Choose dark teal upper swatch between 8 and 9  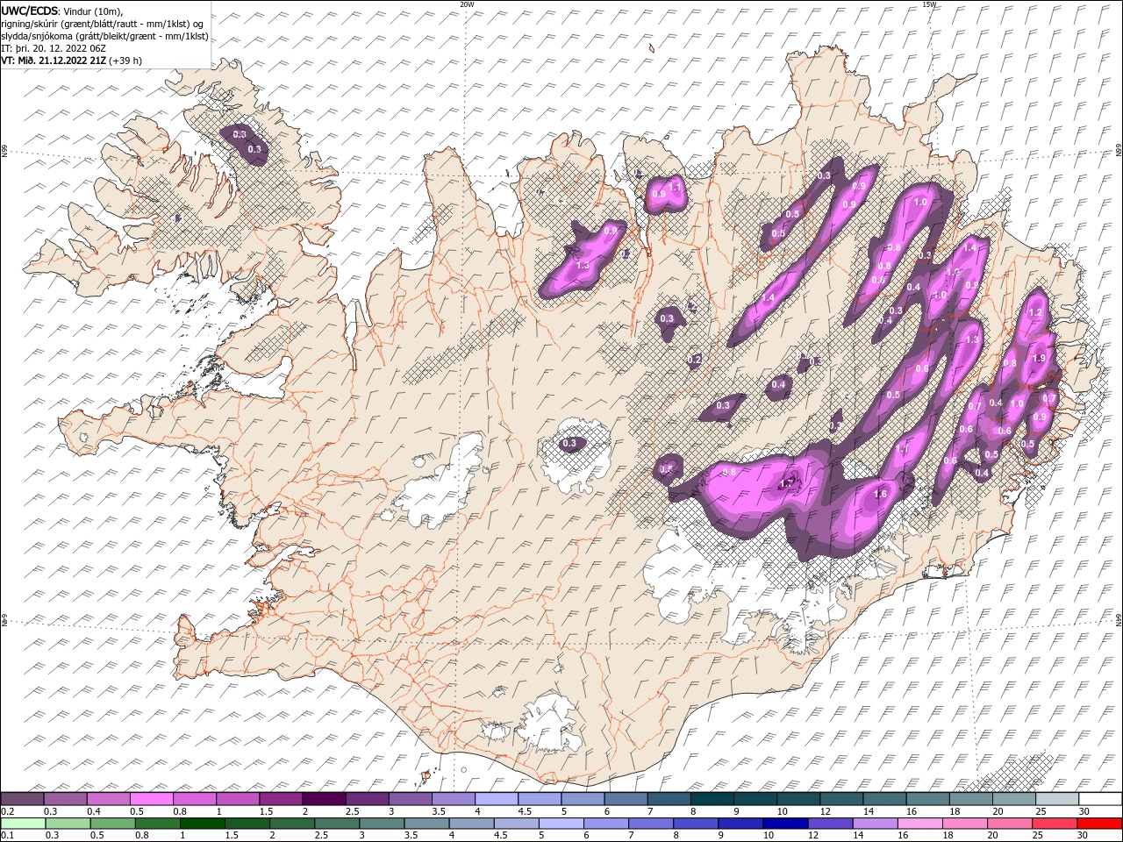(x=712, y=798)
